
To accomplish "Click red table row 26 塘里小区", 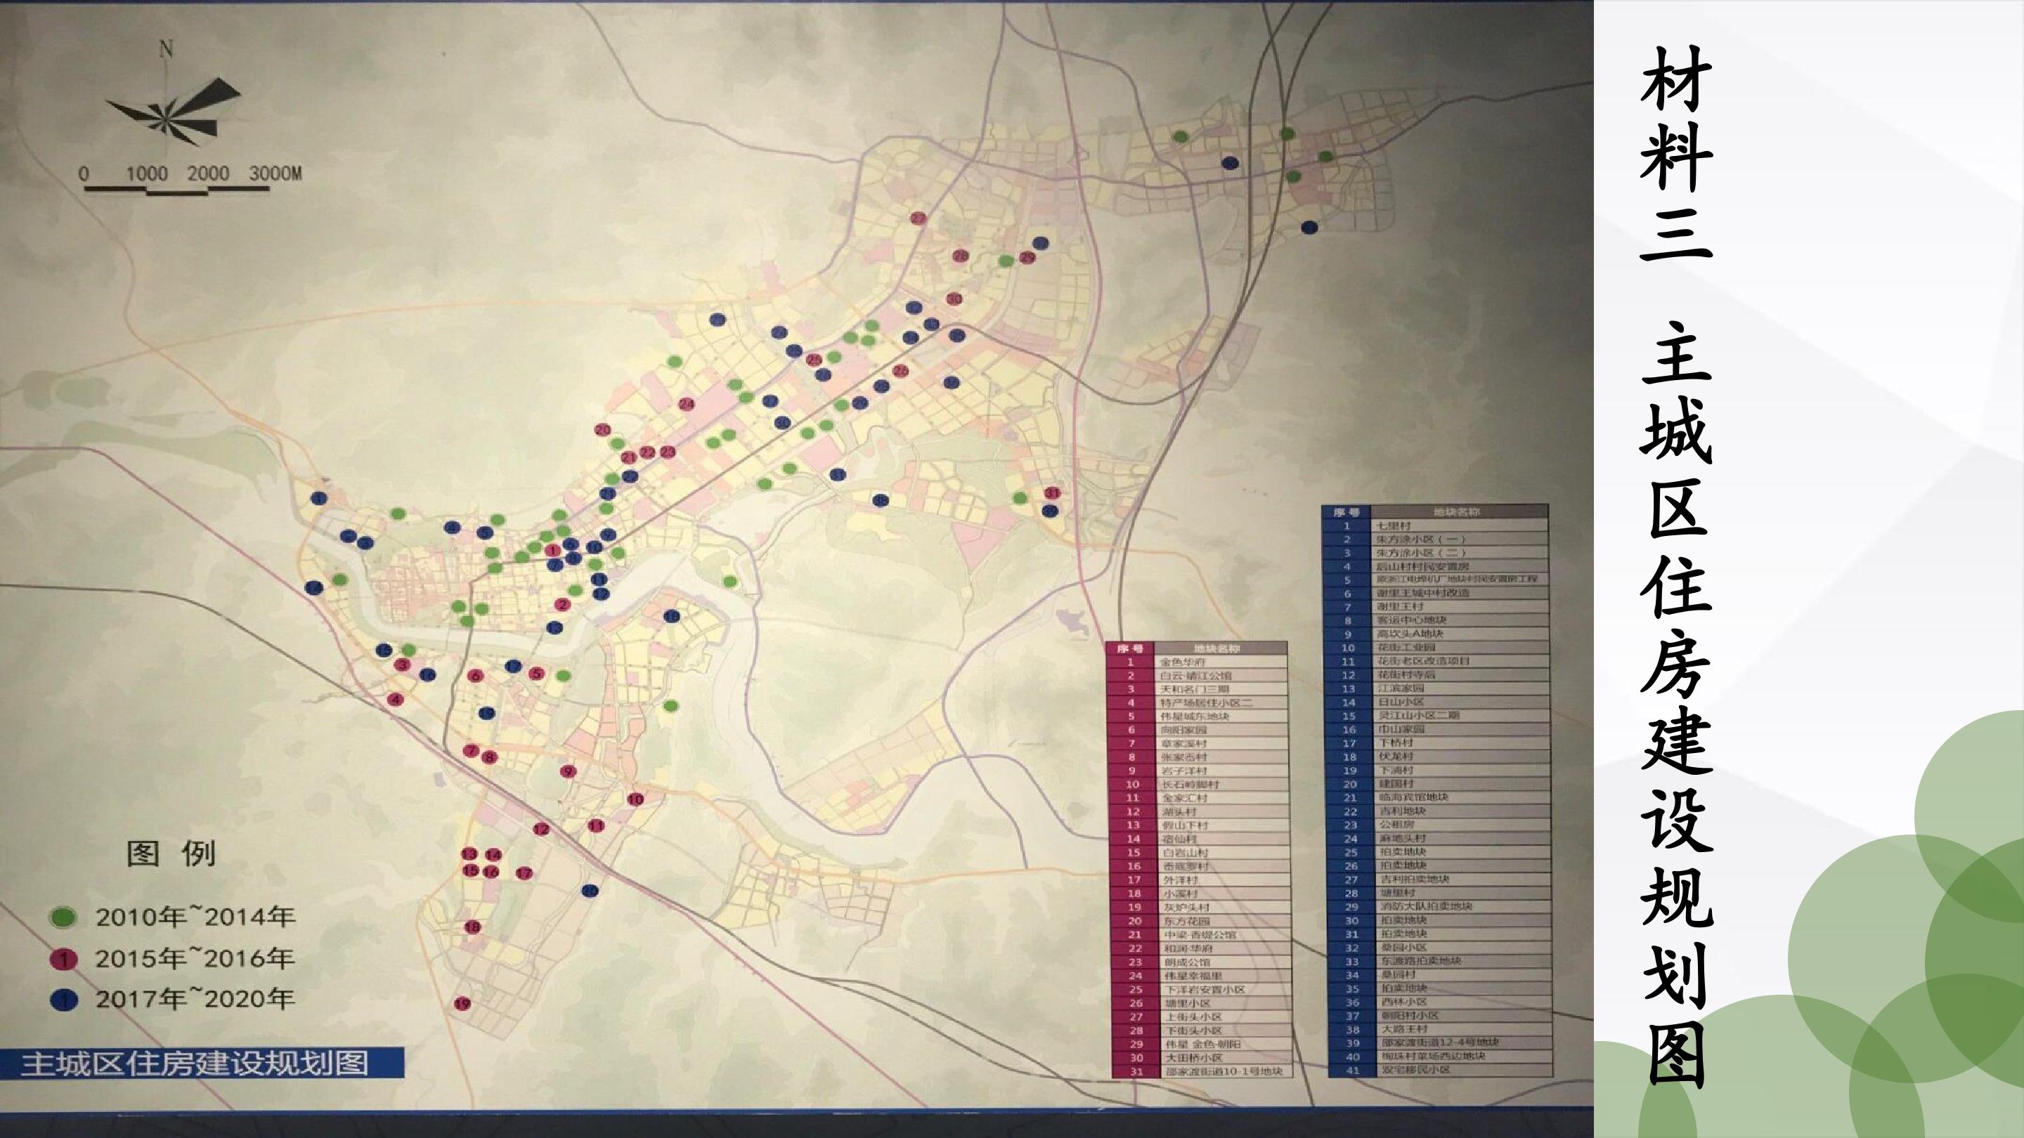I will tap(1200, 1003).
